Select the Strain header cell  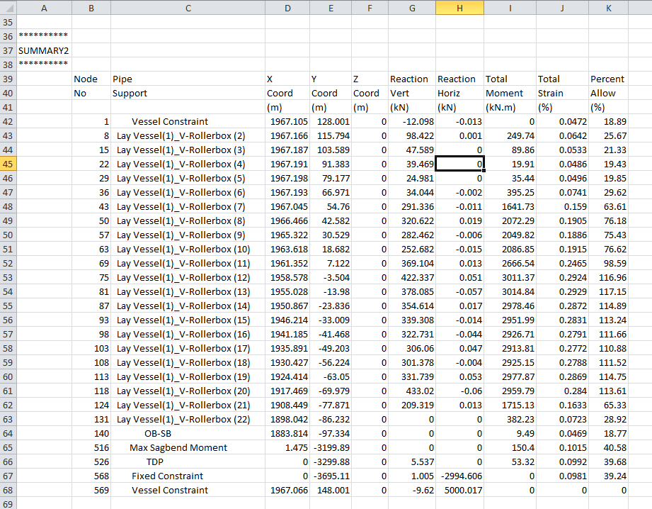point(550,93)
